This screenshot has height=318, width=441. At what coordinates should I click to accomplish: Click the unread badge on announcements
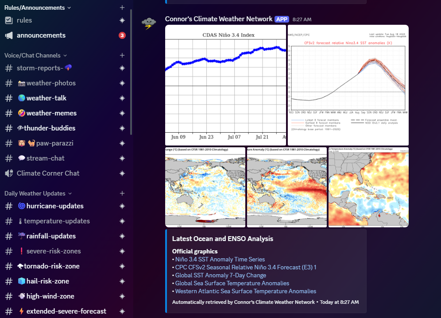point(122,35)
